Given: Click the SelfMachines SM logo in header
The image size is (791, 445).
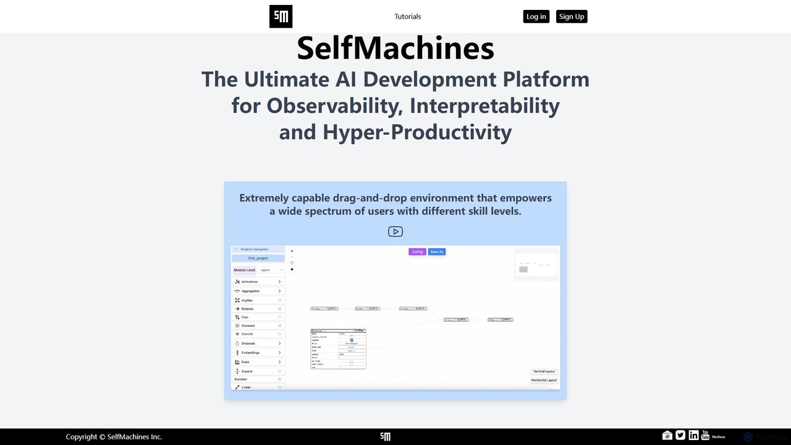Looking at the screenshot, I should tap(281, 17).
